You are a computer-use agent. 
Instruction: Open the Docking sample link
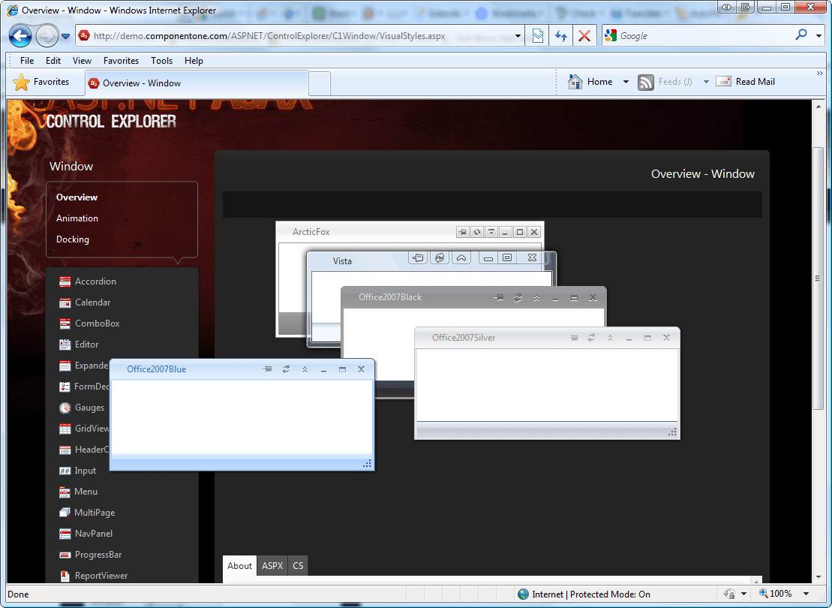click(x=73, y=239)
